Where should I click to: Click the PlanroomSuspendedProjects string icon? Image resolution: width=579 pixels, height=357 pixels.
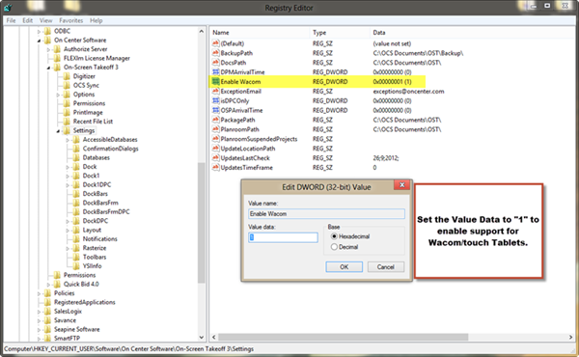coord(215,139)
